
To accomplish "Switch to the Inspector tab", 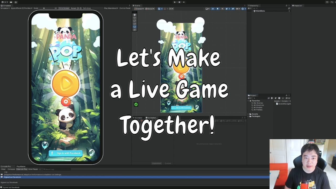I will pos(297,6).
